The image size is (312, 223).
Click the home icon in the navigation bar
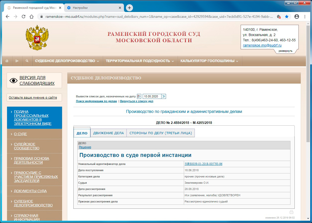[x=7, y=61]
